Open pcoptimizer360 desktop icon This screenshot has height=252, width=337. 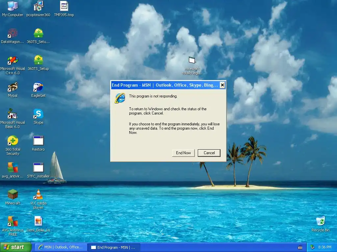(38, 9)
